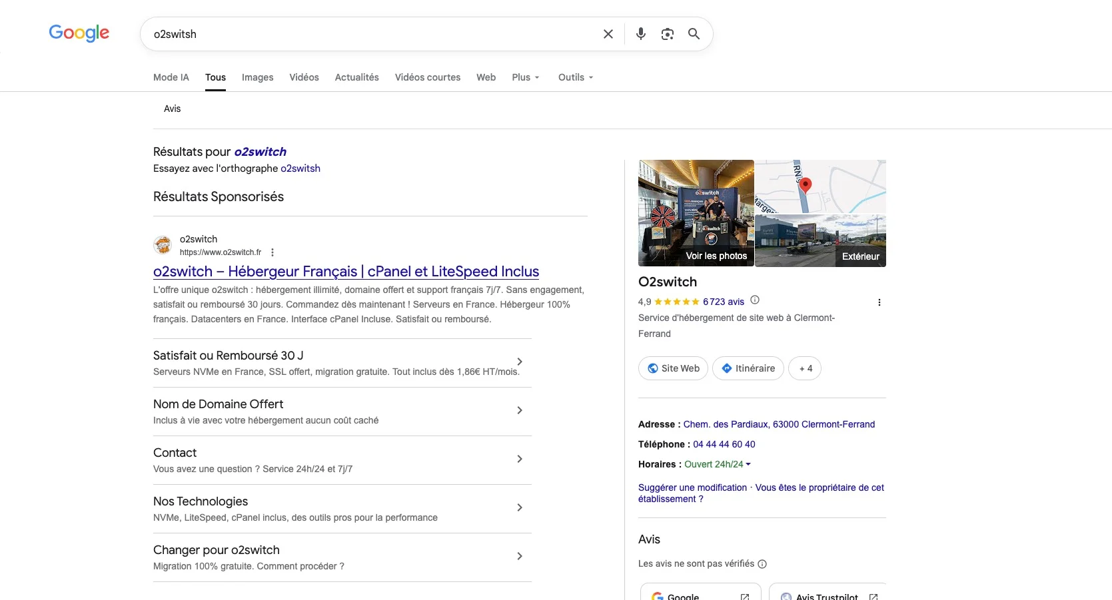Open Google Lens image search icon
The image size is (1112, 600).
(667, 34)
